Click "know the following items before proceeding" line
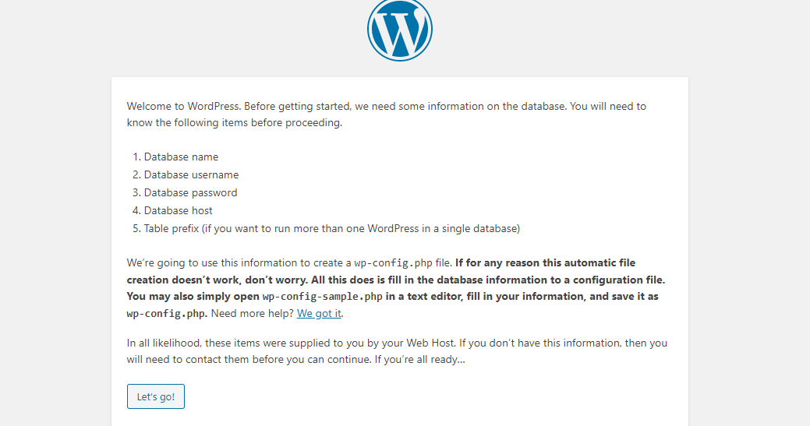This screenshot has width=810, height=426. [x=235, y=123]
